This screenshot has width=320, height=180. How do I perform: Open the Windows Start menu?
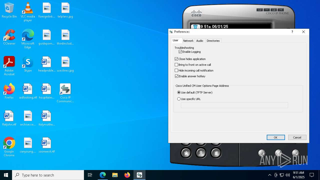[x=6, y=175]
